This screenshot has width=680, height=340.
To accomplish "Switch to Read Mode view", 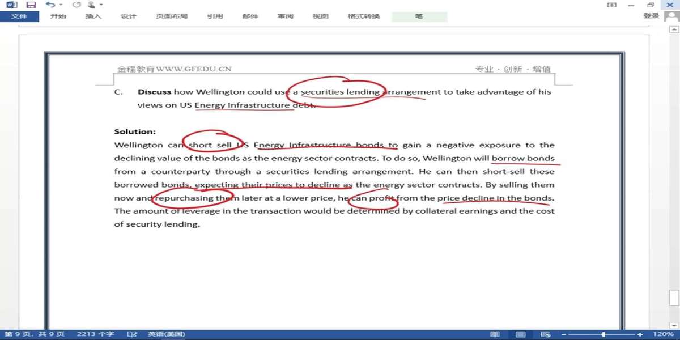I will pyautogui.click(x=495, y=334).
